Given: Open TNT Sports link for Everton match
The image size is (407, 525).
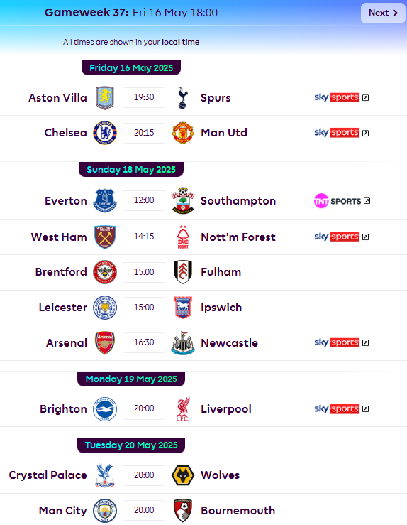Looking at the screenshot, I should 342,201.
